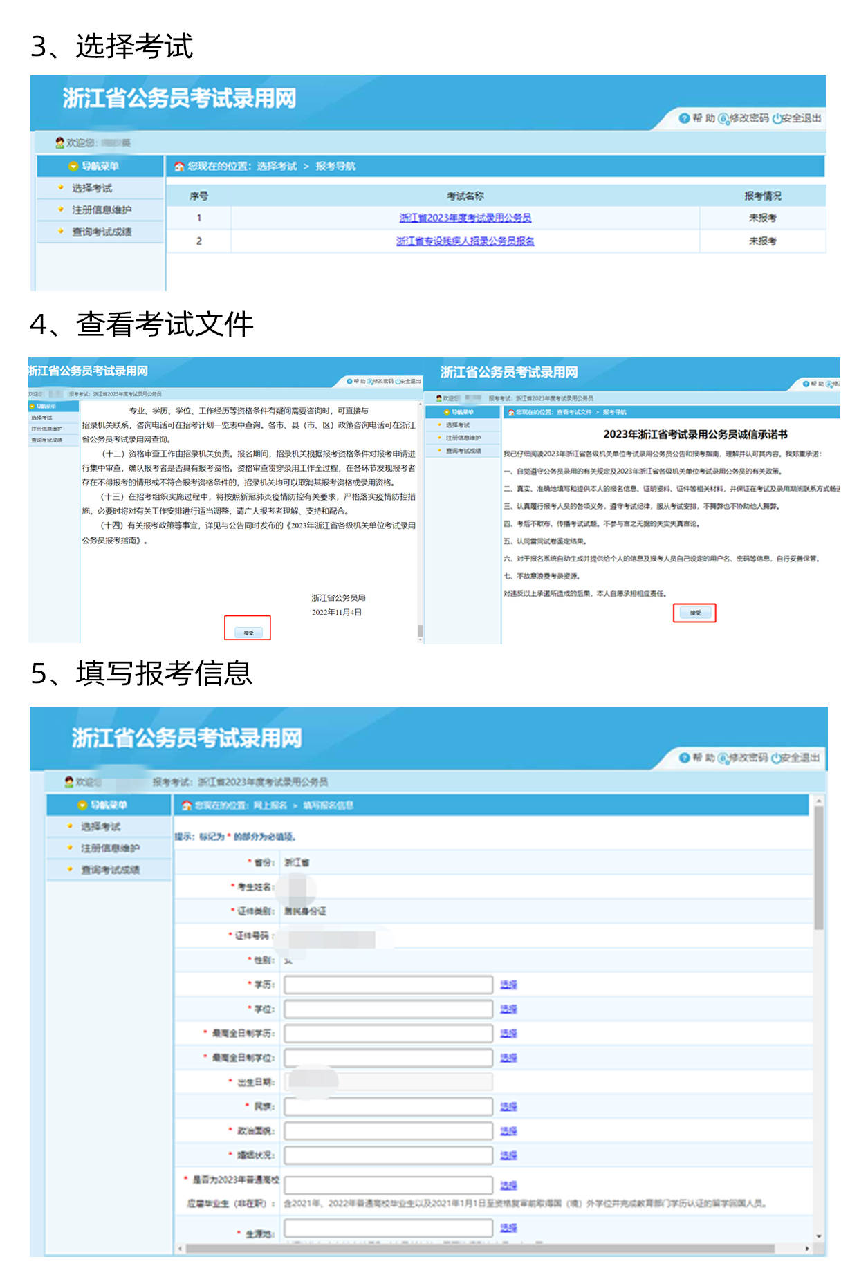Click scroll-up arrow of step 5 form
The width and height of the screenshot is (859, 1286).
coord(819,801)
